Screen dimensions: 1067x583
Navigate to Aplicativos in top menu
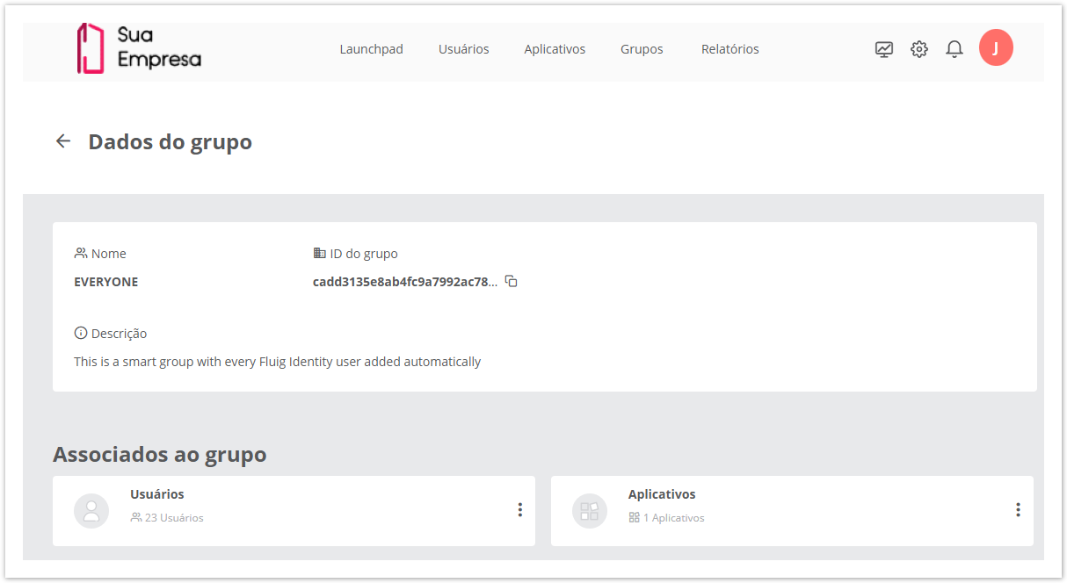(555, 49)
